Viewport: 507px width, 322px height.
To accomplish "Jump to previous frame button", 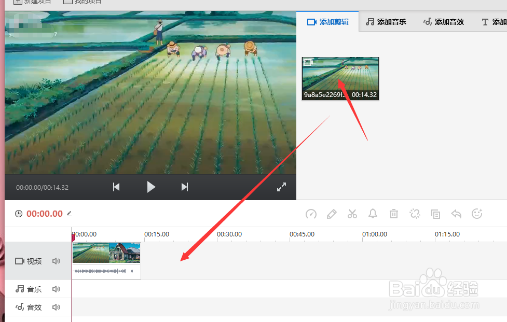I will click(116, 187).
